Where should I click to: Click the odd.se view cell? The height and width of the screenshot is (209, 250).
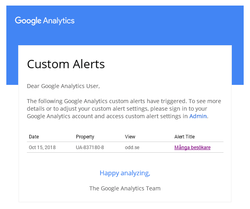[x=132, y=148]
